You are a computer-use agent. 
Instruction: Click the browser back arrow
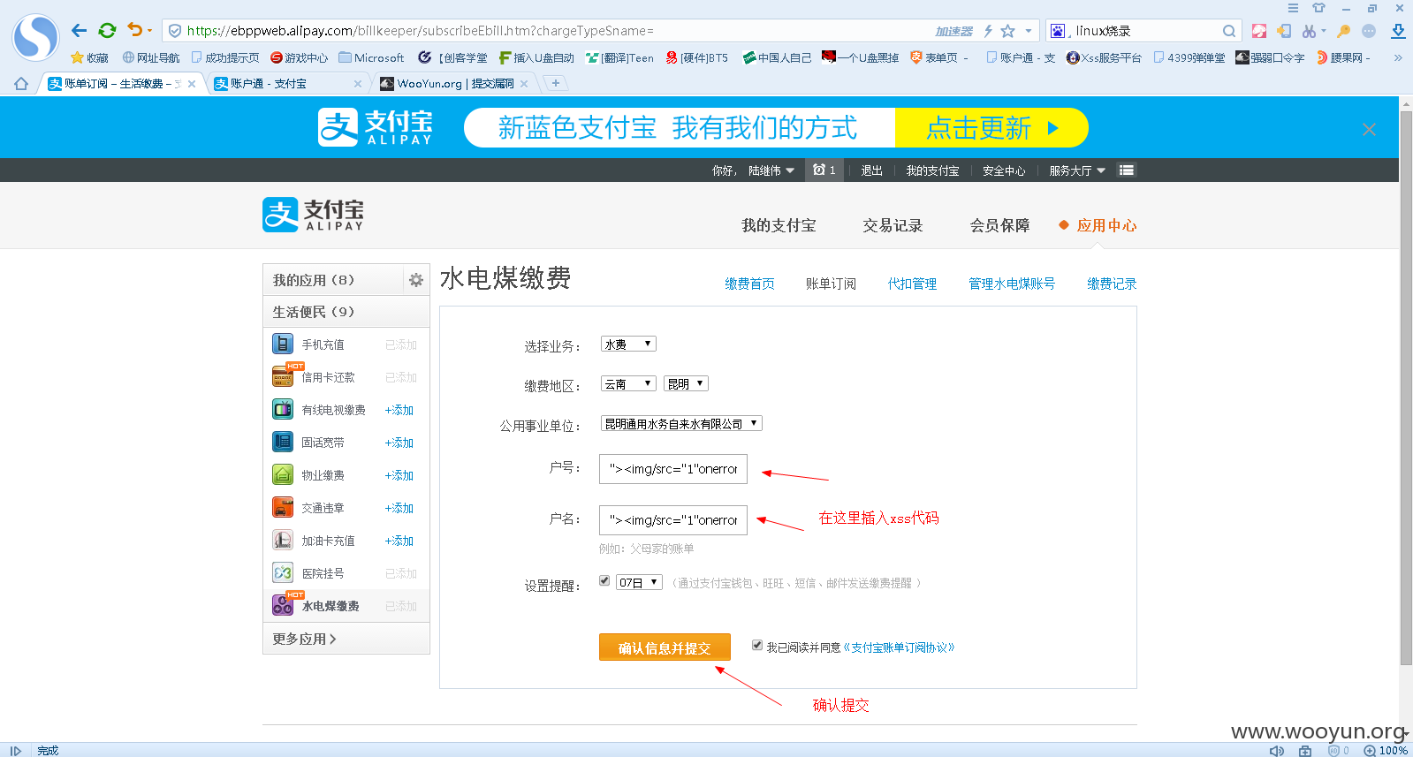click(80, 31)
